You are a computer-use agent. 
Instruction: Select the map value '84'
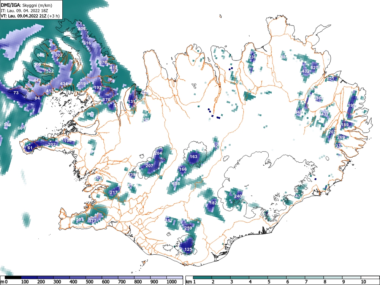(x=37, y=98)
